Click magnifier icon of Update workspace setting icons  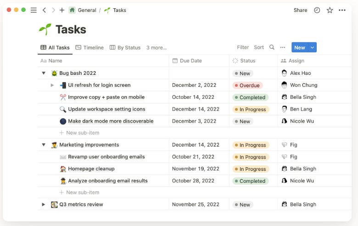(63, 109)
